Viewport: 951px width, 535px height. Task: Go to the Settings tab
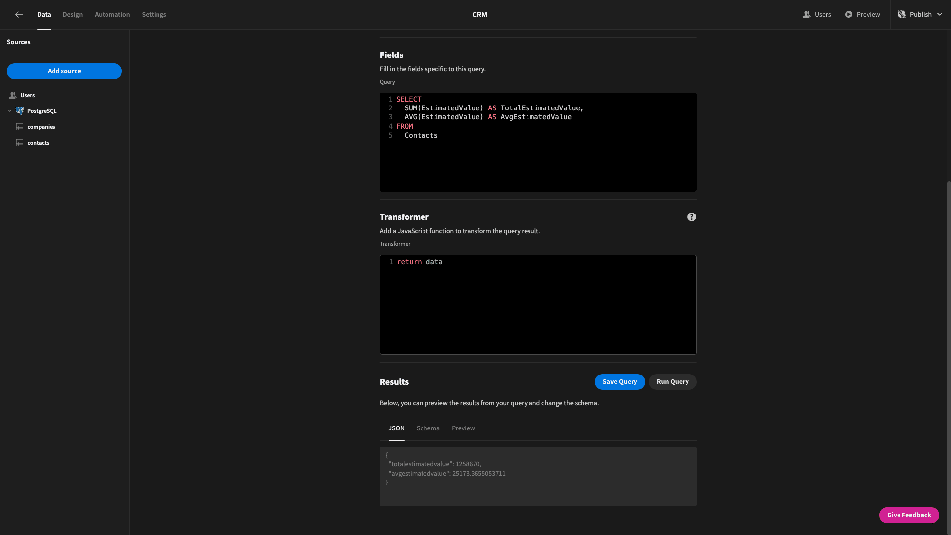click(154, 15)
